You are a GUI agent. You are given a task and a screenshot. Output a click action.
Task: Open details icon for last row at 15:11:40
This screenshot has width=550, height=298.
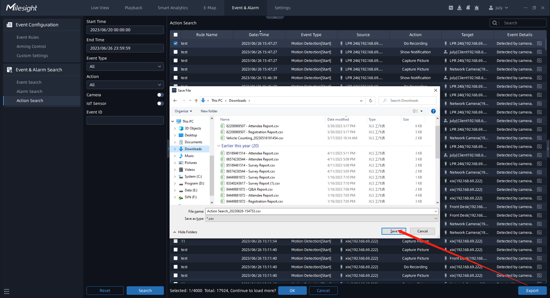tap(539, 275)
